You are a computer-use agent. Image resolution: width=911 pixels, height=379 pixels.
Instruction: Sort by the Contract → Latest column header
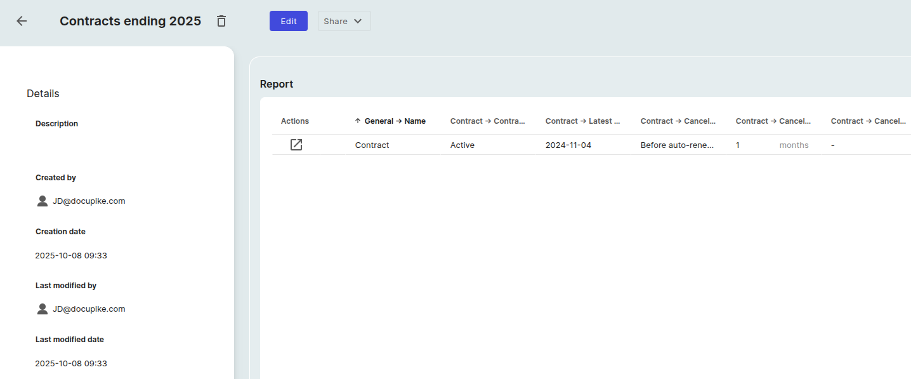(582, 121)
